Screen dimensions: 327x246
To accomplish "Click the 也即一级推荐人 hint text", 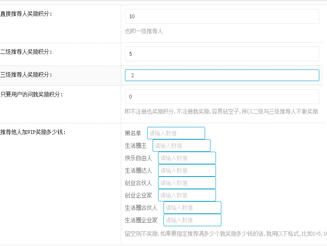I will click(x=144, y=31).
